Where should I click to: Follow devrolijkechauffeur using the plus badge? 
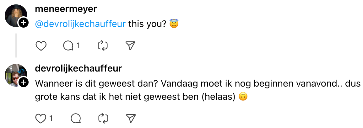click(x=24, y=83)
